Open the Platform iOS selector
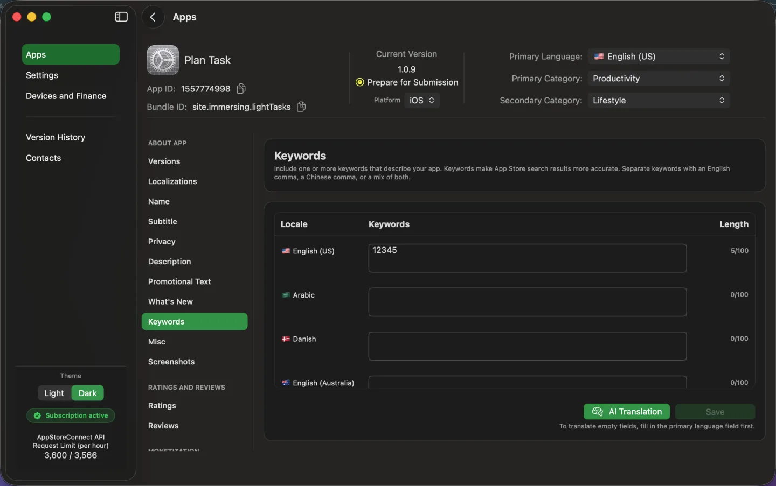Viewport: 776px width, 486px height. point(422,101)
